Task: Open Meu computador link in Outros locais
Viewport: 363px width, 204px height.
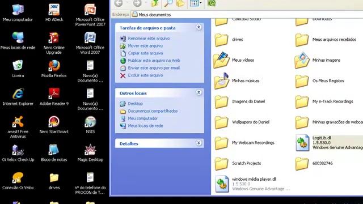Action: pos(143,118)
